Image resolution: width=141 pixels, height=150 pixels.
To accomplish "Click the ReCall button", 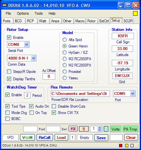I will click(x=45, y=138).
